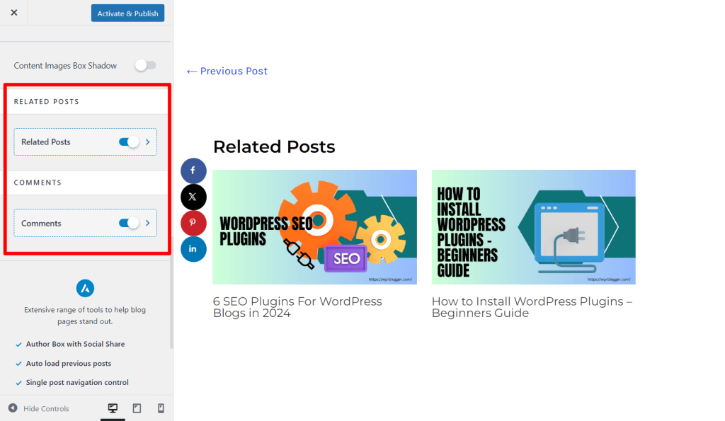The height and width of the screenshot is (421, 725).
Task: Click the COMMENTS section heading
Action: pos(38,183)
